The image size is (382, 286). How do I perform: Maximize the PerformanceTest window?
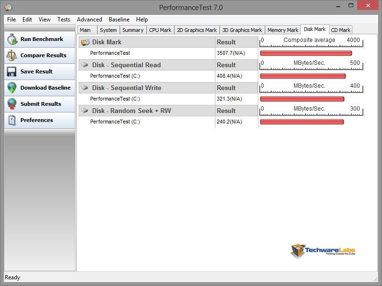tap(351, 6)
